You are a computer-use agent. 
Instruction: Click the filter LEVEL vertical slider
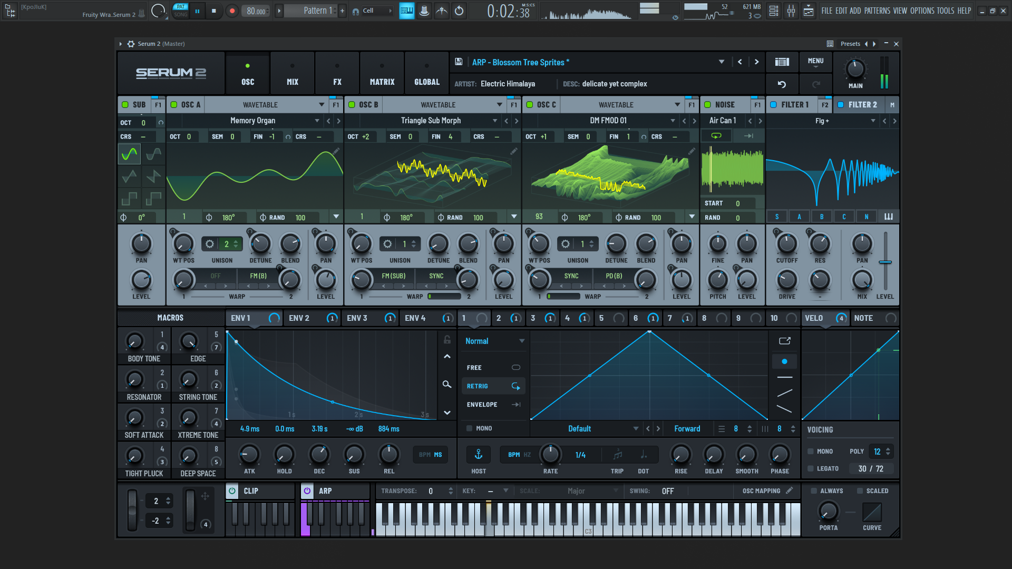pyautogui.click(x=885, y=262)
